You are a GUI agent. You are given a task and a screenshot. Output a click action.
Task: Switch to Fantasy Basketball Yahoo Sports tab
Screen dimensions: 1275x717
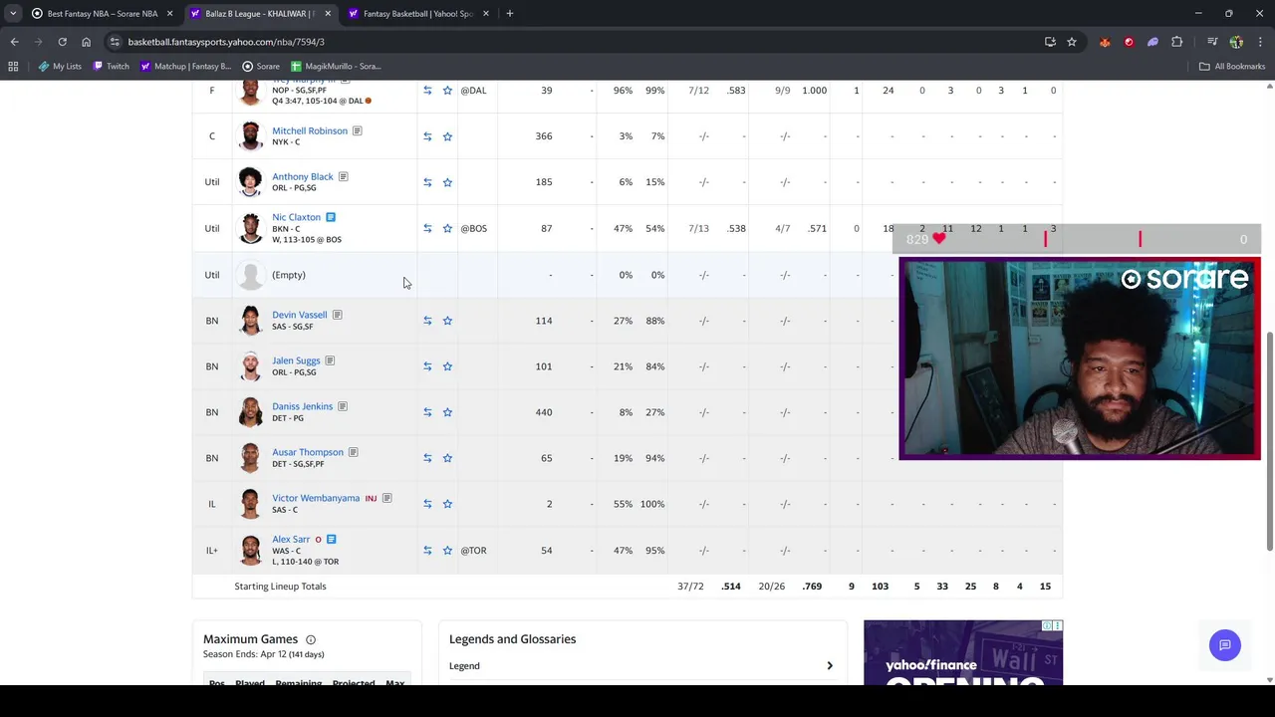coord(417,14)
